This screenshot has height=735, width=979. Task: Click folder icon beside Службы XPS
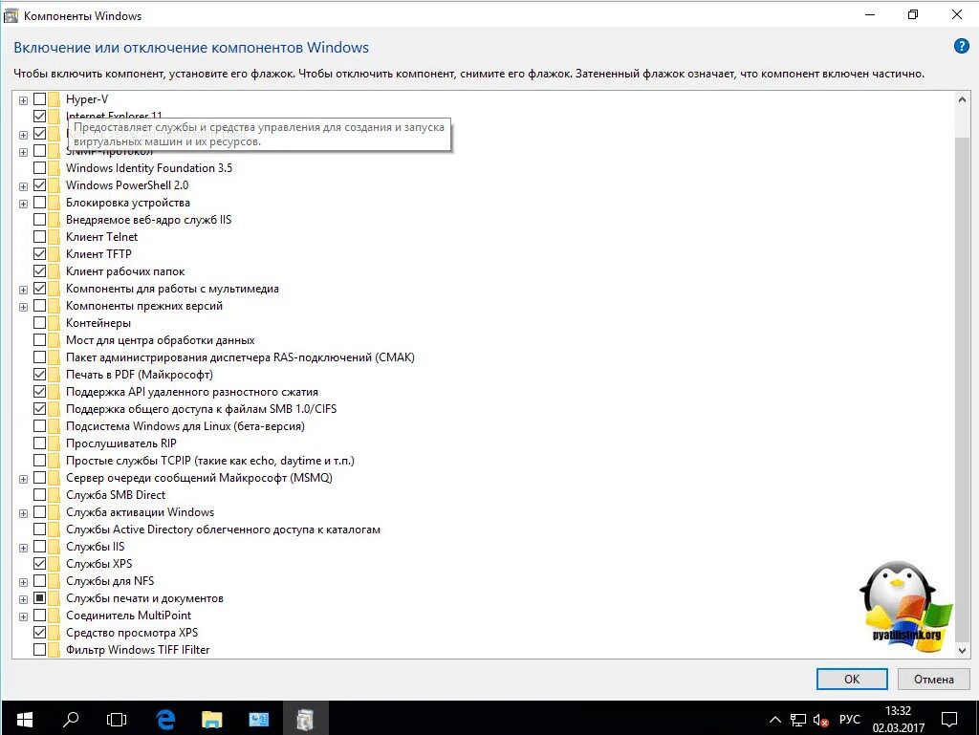[x=54, y=563]
